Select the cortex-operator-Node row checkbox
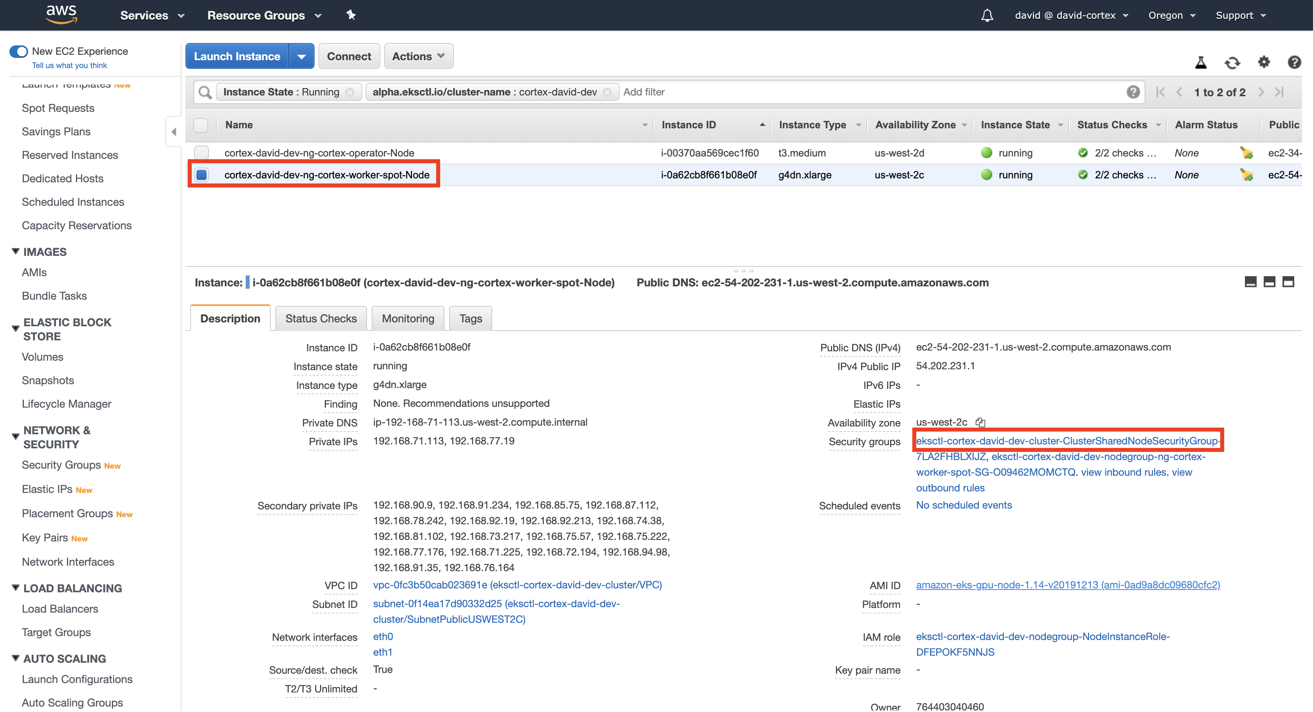1313x712 pixels. click(201, 153)
